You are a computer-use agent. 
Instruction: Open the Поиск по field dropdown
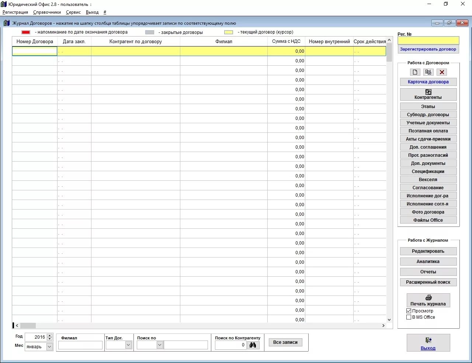pos(160,345)
